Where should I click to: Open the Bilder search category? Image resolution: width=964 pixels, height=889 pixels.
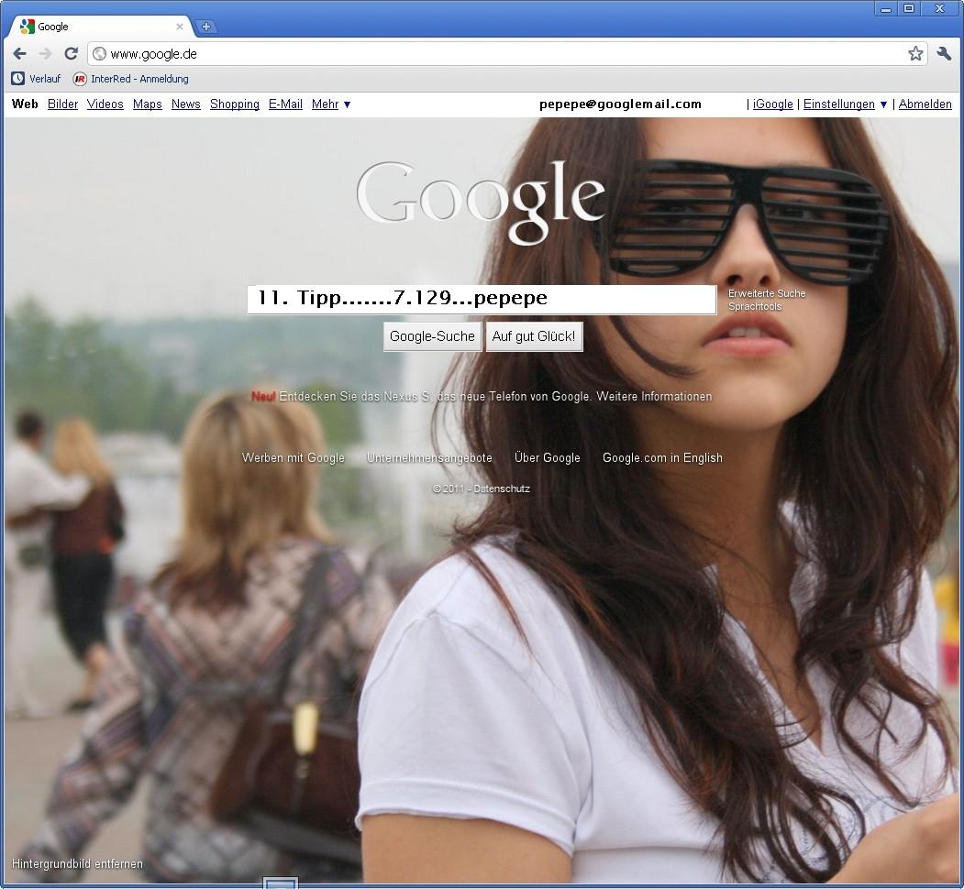[62, 104]
